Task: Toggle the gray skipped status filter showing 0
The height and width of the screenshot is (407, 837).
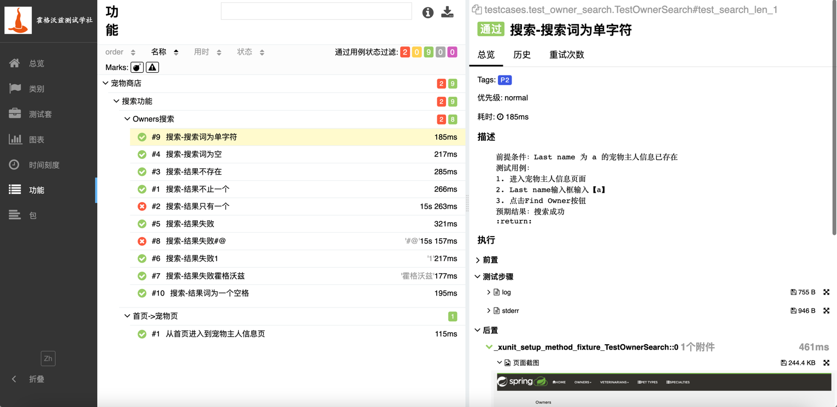Action: click(x=441, y=52)
